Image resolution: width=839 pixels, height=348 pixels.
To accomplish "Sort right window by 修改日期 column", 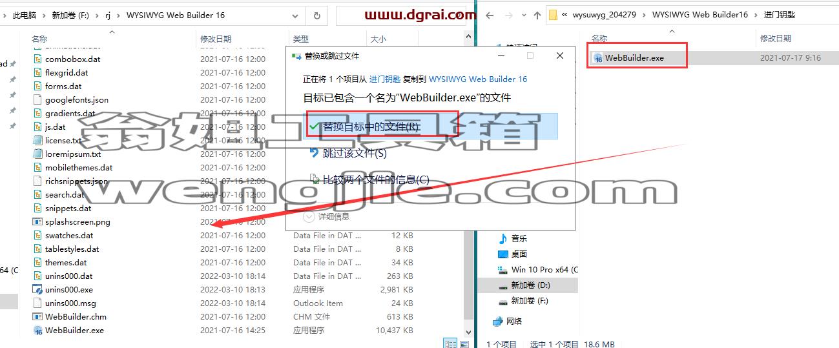I will [776, 39].
